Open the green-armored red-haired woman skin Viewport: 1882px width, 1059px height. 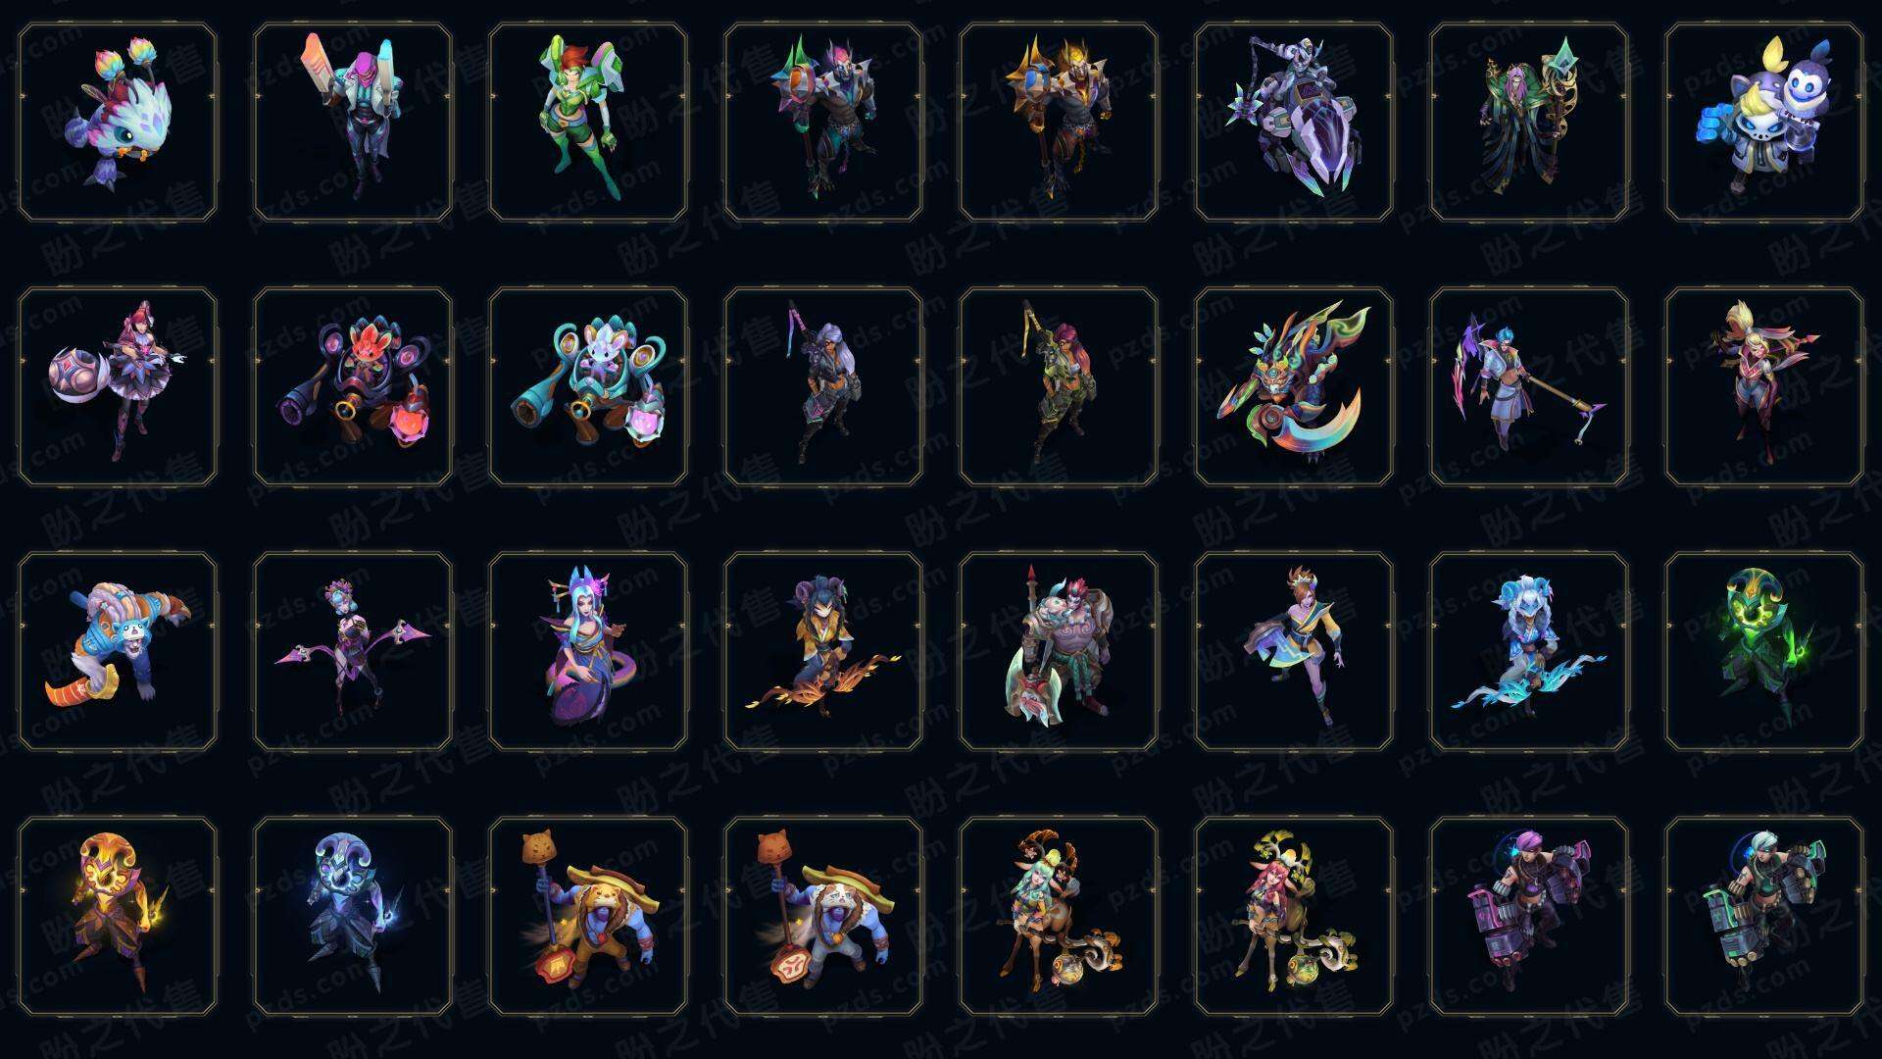tap(588, 123)
